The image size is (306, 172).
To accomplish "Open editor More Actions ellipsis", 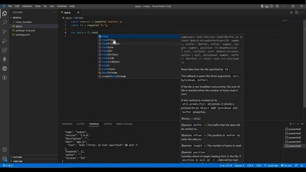I will [x=302, y=12].
